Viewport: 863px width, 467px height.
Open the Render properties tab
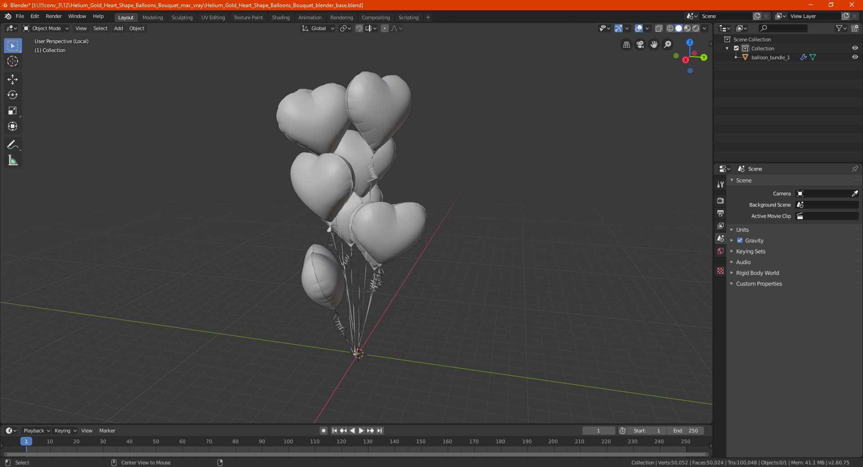pos(721,200)
